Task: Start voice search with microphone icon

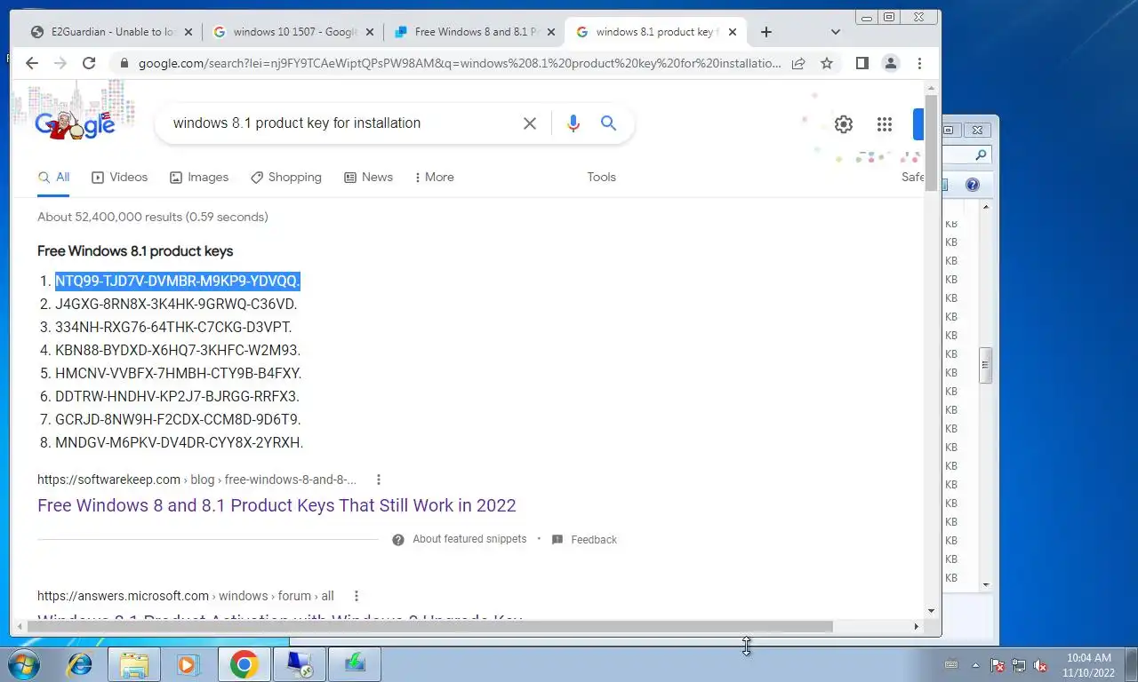Action: (573, 123)
